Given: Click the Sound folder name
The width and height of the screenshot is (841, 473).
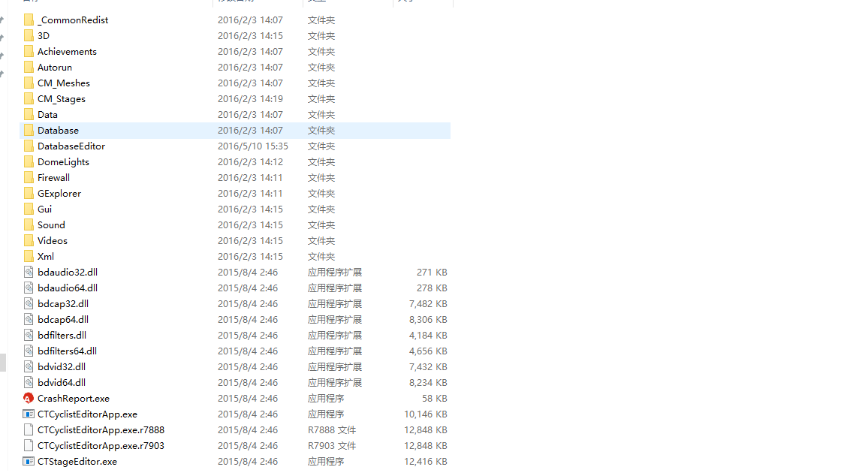Looking at the screenshot, I should [51, 225].
